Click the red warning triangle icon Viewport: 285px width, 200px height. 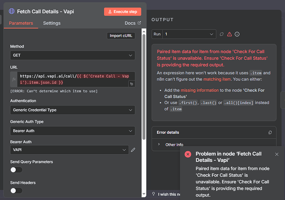[229, 34]
